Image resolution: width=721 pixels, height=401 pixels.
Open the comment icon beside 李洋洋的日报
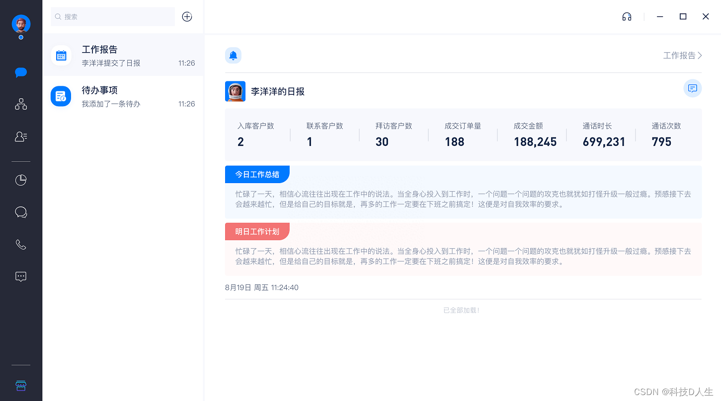(693, 88)
